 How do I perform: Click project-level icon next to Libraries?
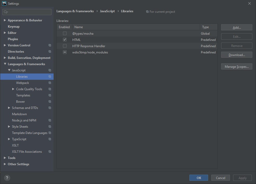coord(50,77)
